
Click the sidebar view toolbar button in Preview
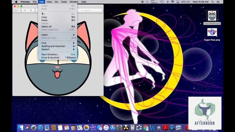click(x=17, y=10)
